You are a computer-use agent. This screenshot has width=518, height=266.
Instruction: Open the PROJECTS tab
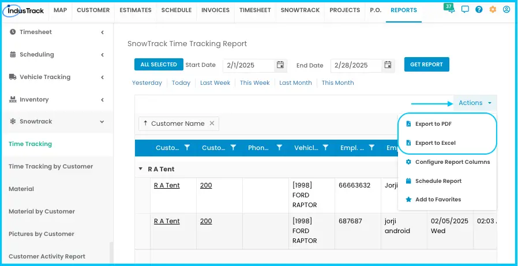(x=345, y=10)
